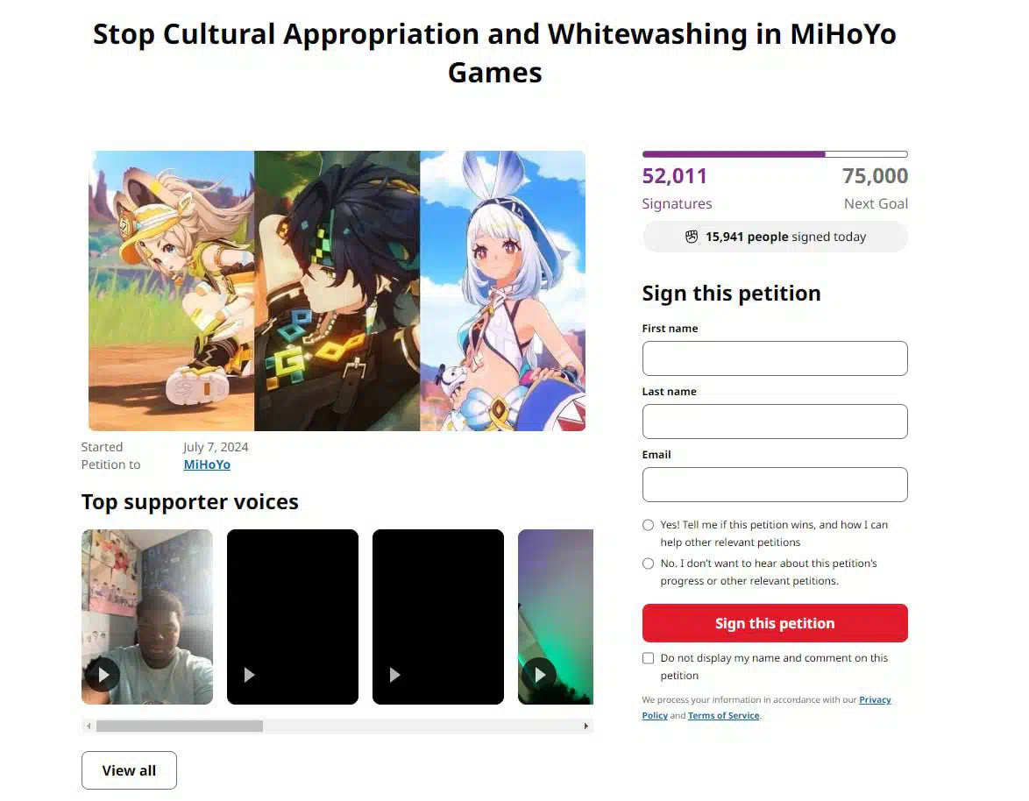Open the MiHoYo petition target link
1029x801 pixels.
pos(207,464)
